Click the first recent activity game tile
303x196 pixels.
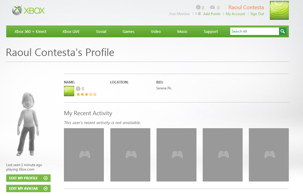point(84,155)
